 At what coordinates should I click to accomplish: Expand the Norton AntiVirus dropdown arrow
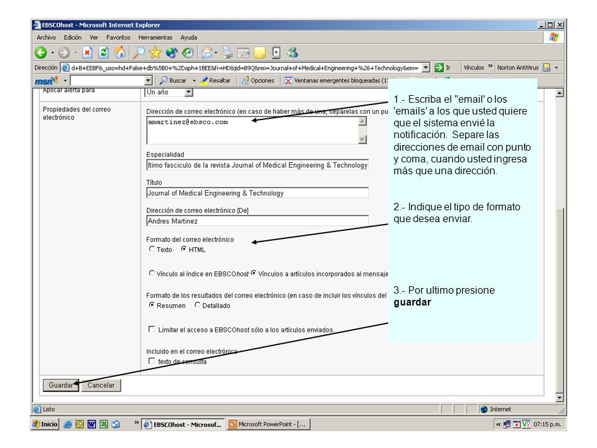(556, 68)
